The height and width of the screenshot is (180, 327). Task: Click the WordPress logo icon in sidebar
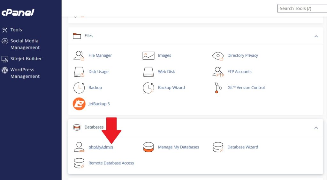(5, 70)
